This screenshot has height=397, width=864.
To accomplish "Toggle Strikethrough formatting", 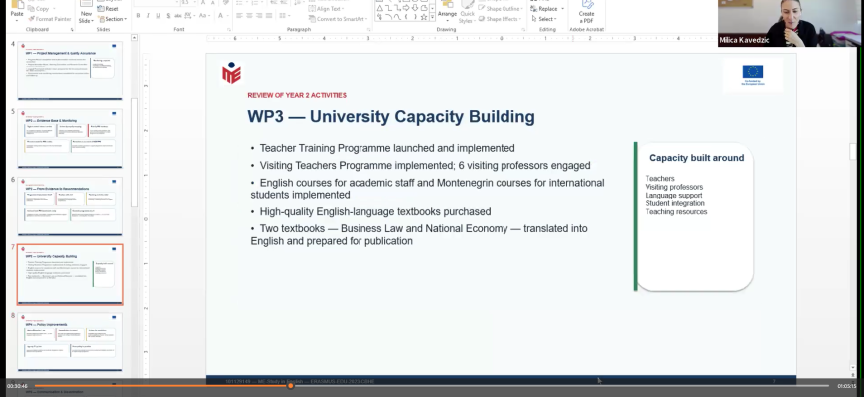I will [x=178, y=16].
